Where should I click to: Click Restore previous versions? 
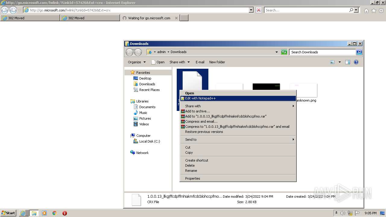[x=238, y=132]
